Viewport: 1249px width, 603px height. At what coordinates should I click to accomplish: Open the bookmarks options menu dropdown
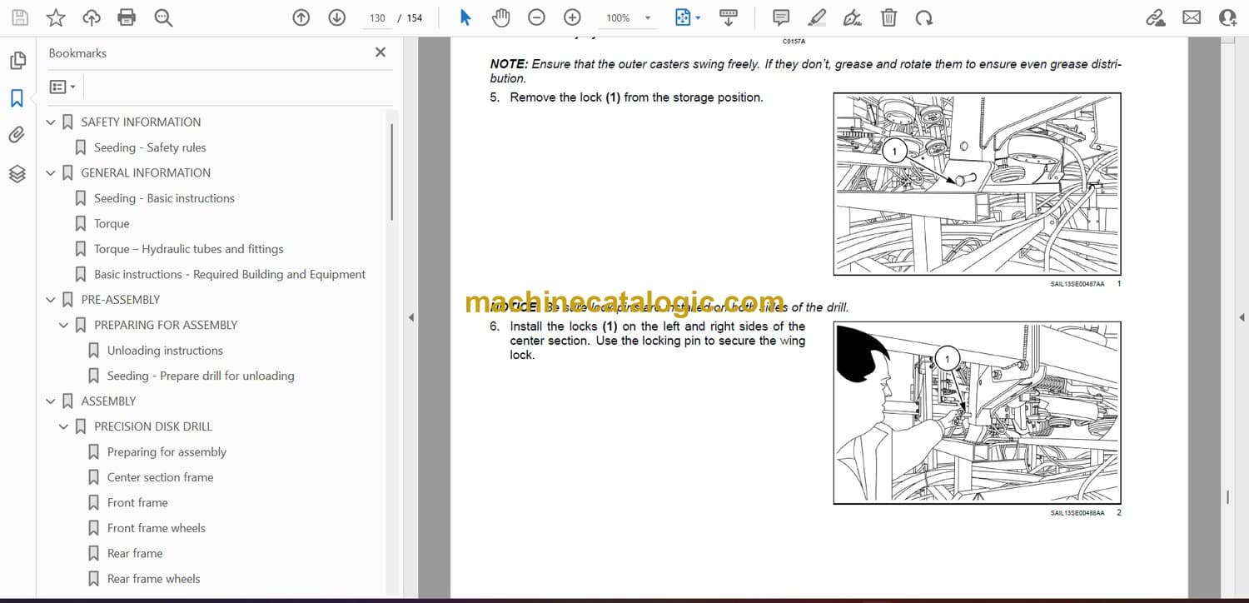(62, 87)
